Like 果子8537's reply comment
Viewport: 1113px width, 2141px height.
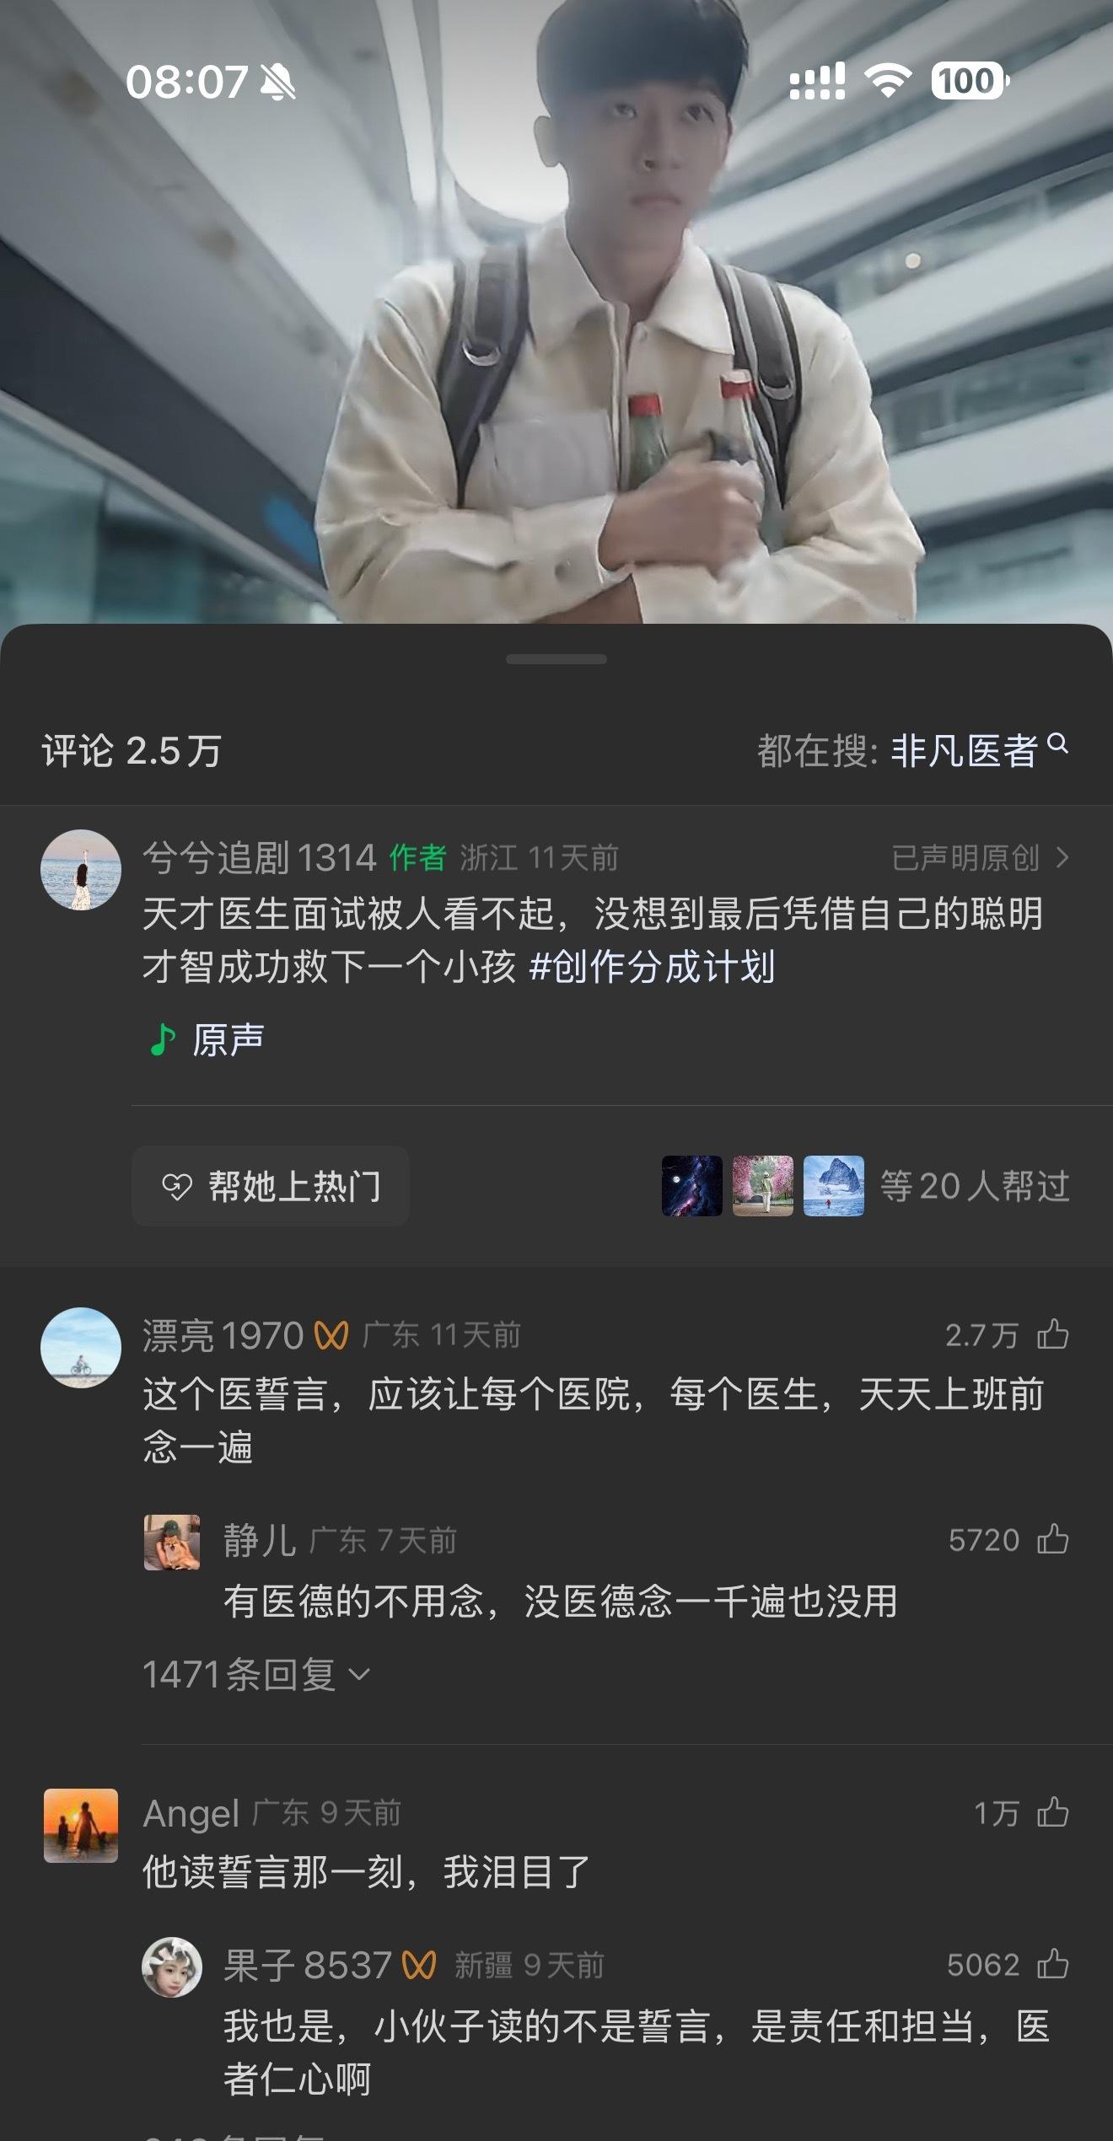[1052, 1965]
